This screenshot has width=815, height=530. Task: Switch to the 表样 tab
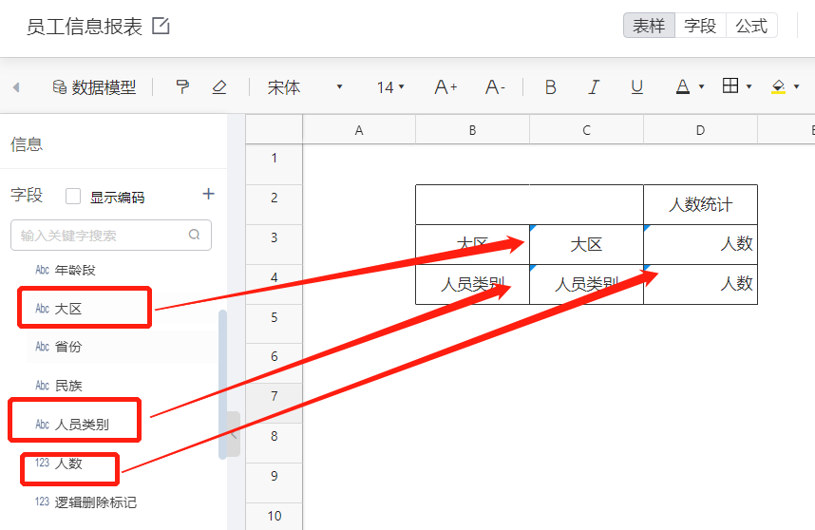pos(649,26)
